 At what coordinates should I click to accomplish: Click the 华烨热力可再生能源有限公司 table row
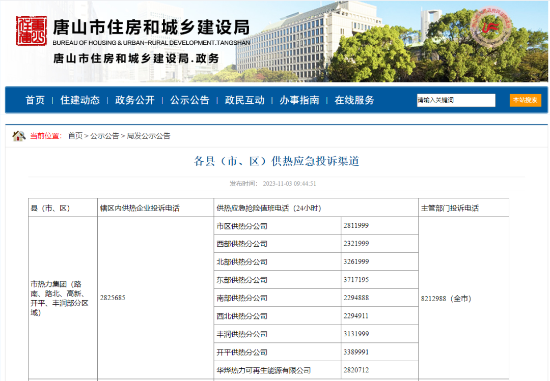tap(263, 370)
